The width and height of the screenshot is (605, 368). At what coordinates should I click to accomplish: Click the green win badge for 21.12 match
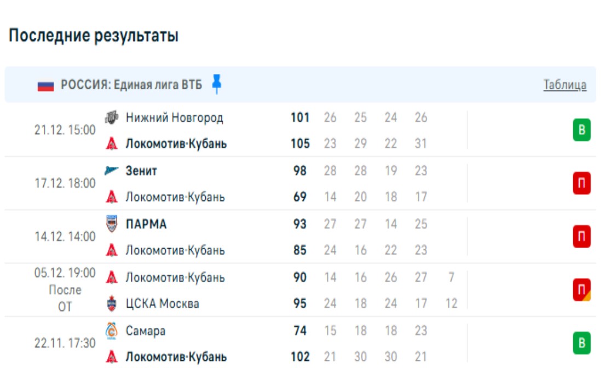[x=581, y=130]
